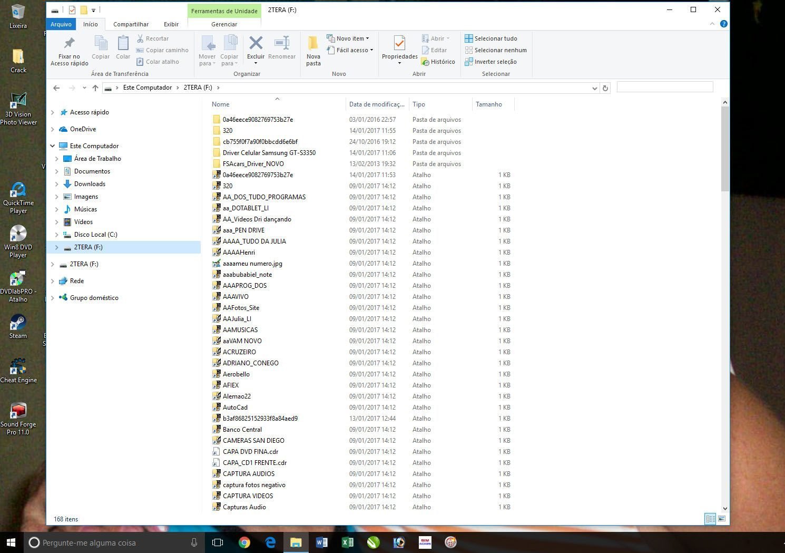Image resolution: width=785 pixels, height=553 pixels.
Task: Select Disco Local (C:) in sidebar
Action: (95, 235)
